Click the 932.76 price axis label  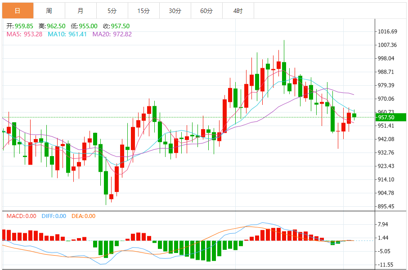point(386,152)
